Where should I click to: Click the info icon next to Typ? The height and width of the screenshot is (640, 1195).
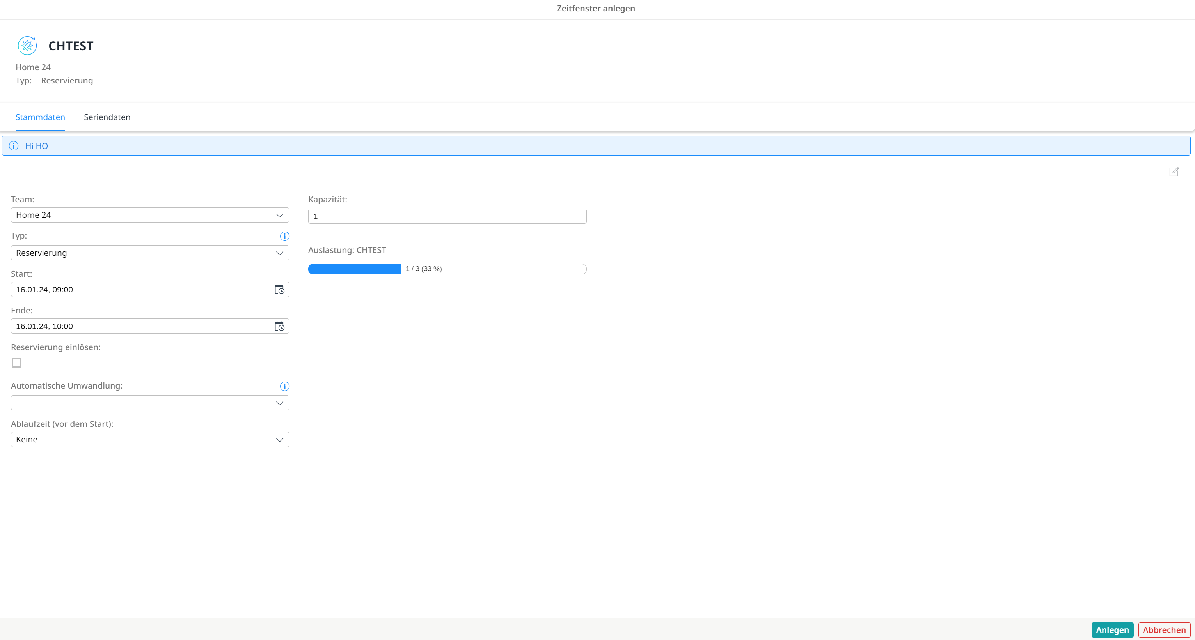click(x=284, y=236)
